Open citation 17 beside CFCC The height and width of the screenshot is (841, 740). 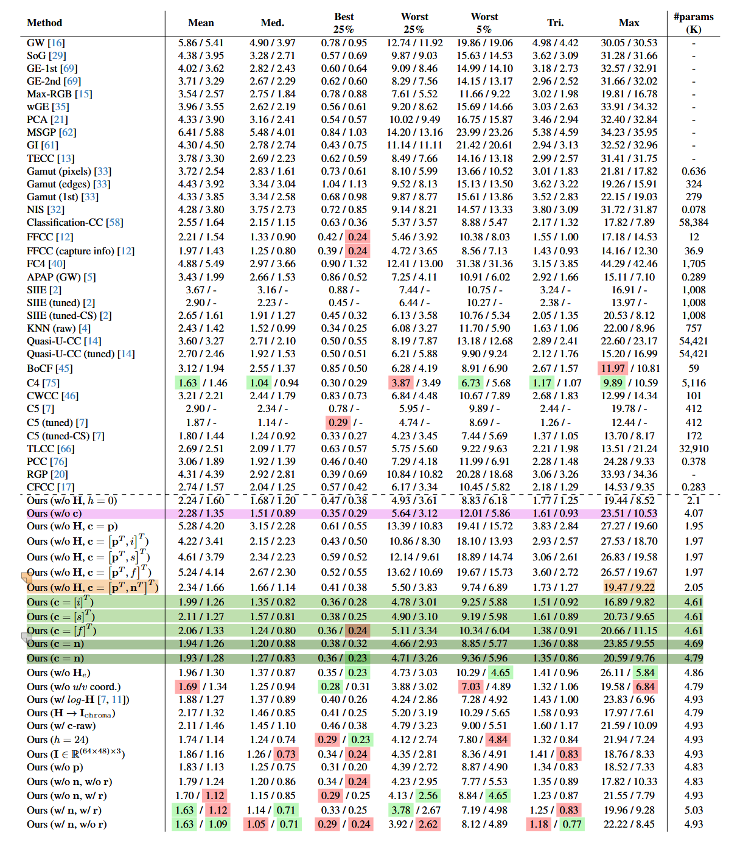click(x=66, y=487)
